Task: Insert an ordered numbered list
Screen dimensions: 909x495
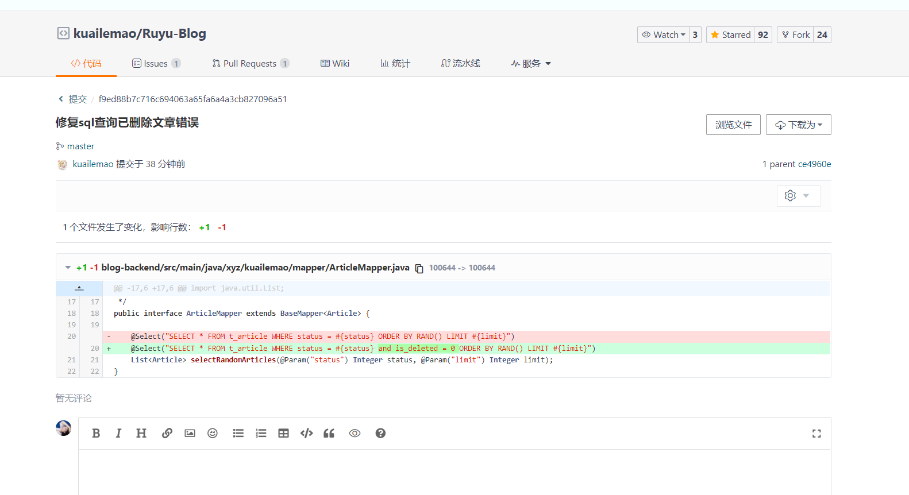Action: (x=261, y=434)
